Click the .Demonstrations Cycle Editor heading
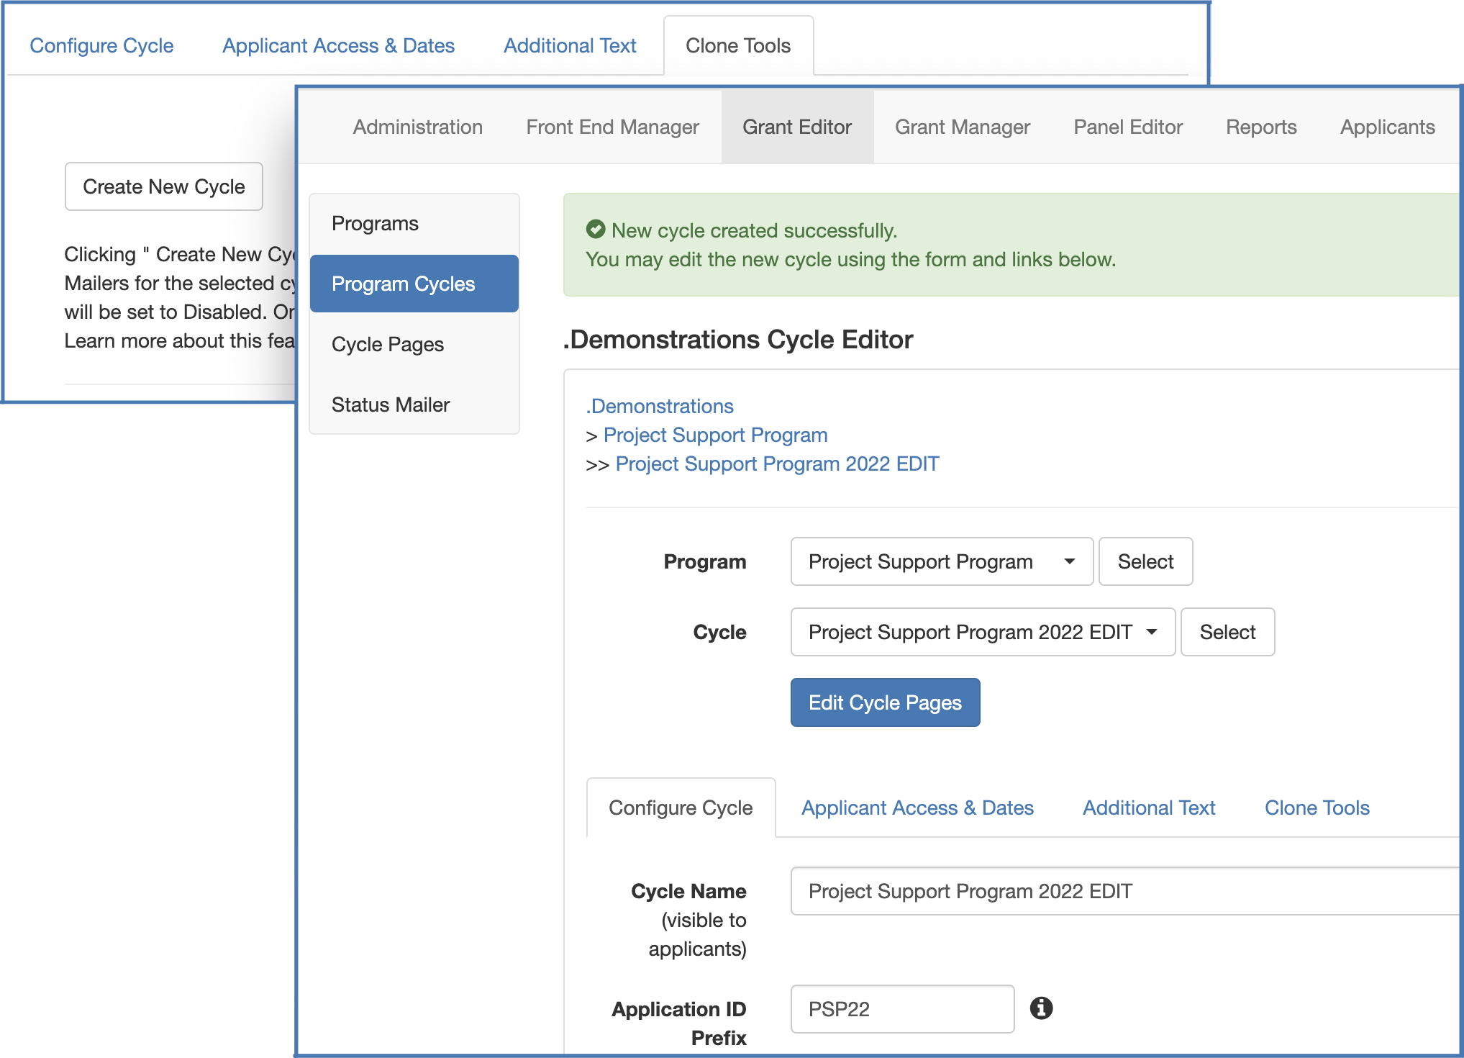The height and width of the screenshot is (1058, 1464). [x=738, y=339]
